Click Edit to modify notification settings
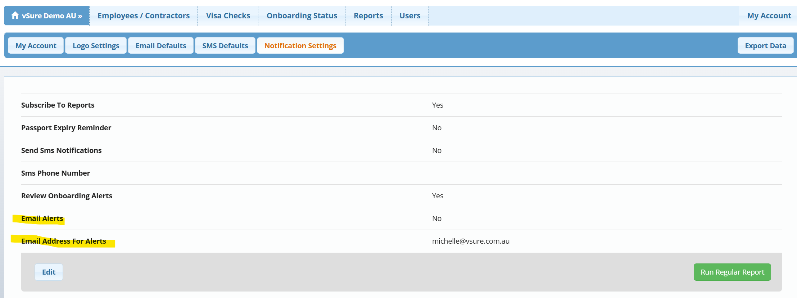Image resolution: width=797 pixels, height=298 pixels. pyautogui.click(x=49, y=272)
